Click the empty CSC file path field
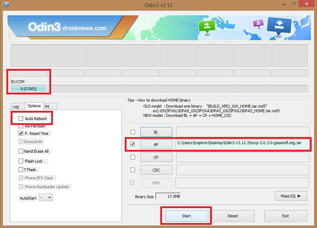The image size is (317, 228). pyautogui.click(x=243, y=170)
